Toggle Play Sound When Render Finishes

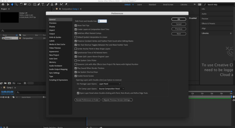pos(76,68)
